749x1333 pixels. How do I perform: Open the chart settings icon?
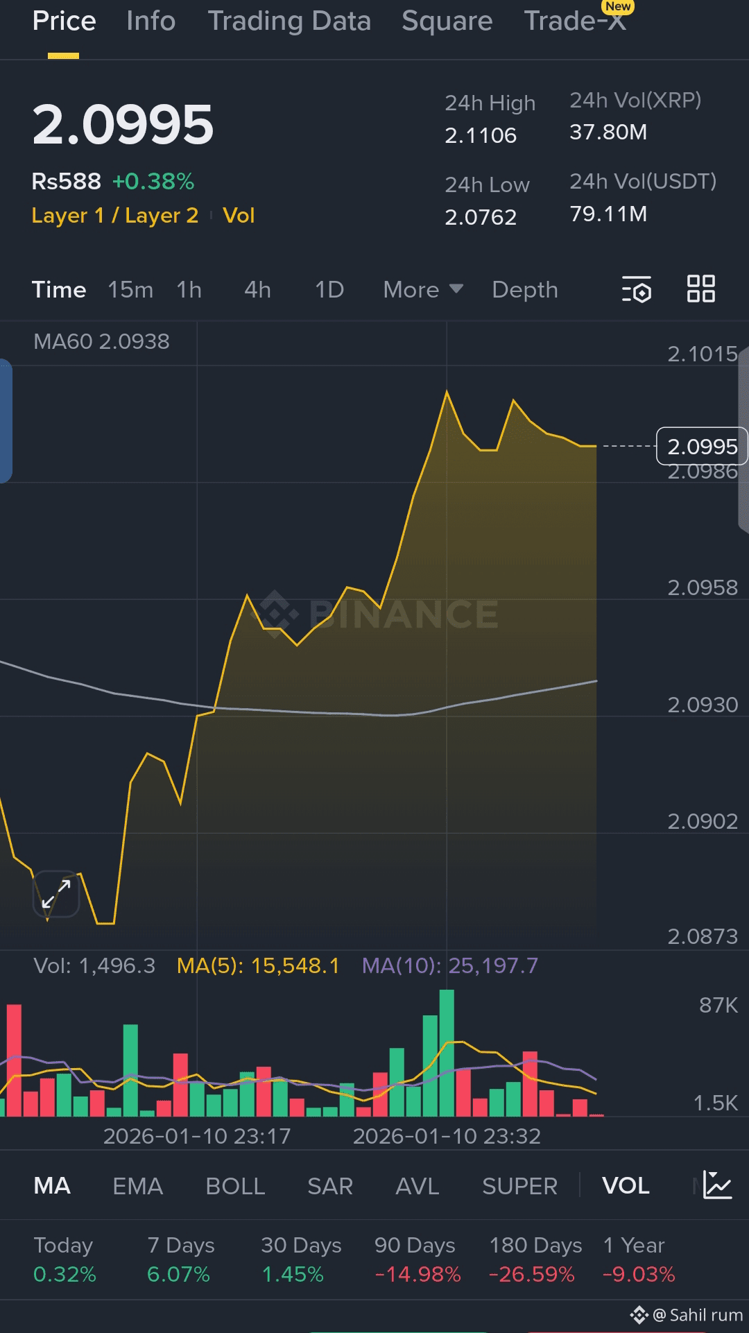(637, 289)
